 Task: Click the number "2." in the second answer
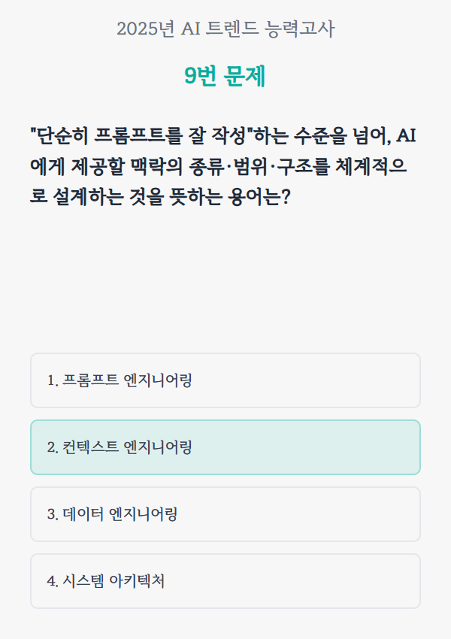click(x=53, y=447)
